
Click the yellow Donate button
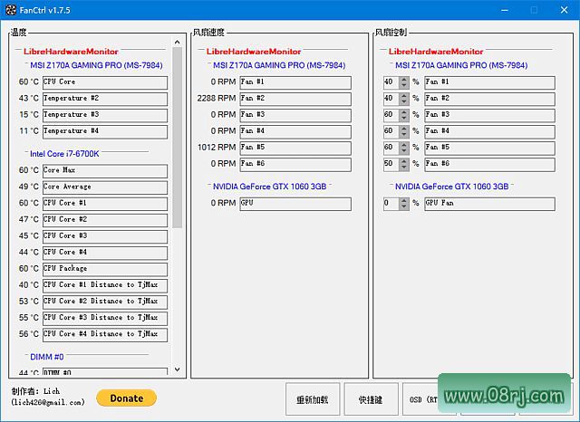(x=126, y=398)
